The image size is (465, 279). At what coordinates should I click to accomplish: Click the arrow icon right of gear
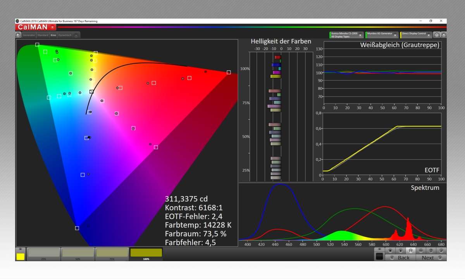[x=444, y=35]
